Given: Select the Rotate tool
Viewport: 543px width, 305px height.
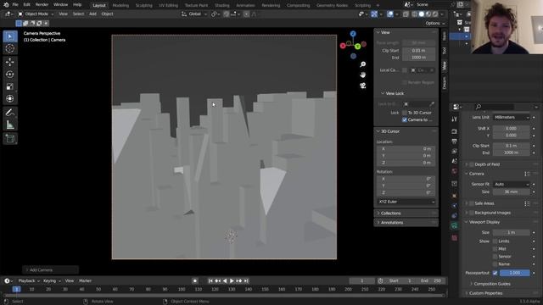Looking at the screenshot, I should point(10,75).
